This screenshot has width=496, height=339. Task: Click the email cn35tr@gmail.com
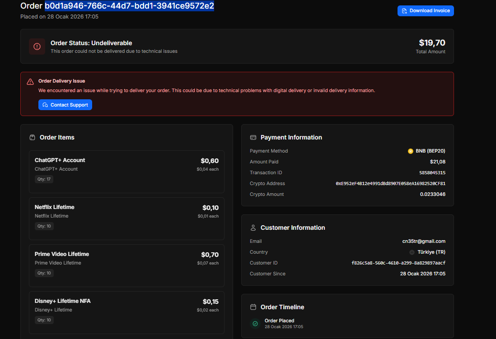pyautogui.click(x=424, y=241)
